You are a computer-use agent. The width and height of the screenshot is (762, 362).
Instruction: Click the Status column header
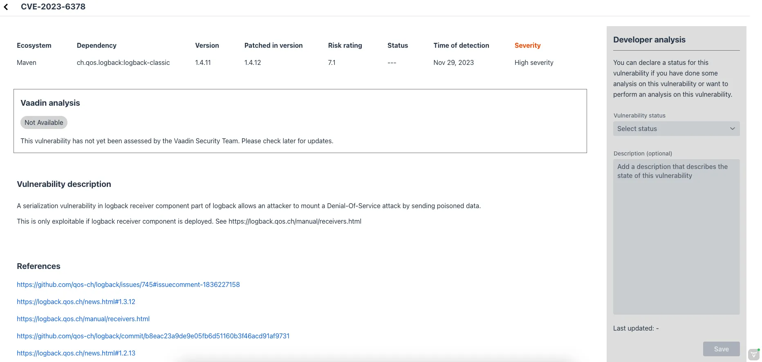click(x=397, y=45)
